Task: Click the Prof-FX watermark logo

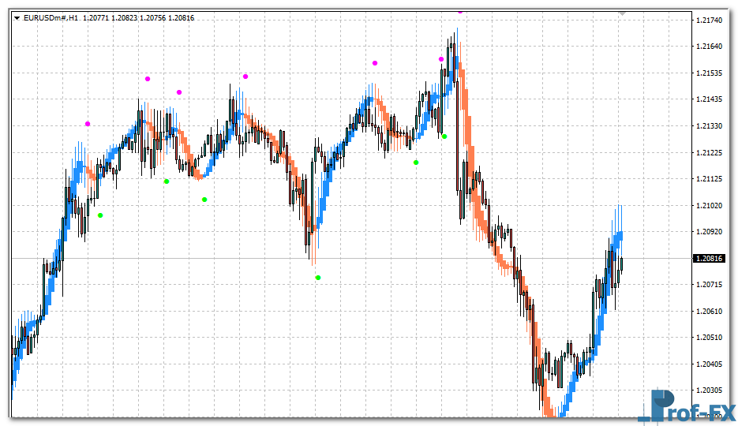Action: click(686, 407)
